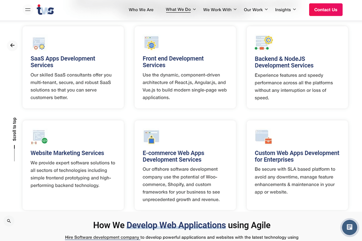Open Backend & NodeJS Development Services heading
This screenshot has height=241, width=362.
(284, 62)
